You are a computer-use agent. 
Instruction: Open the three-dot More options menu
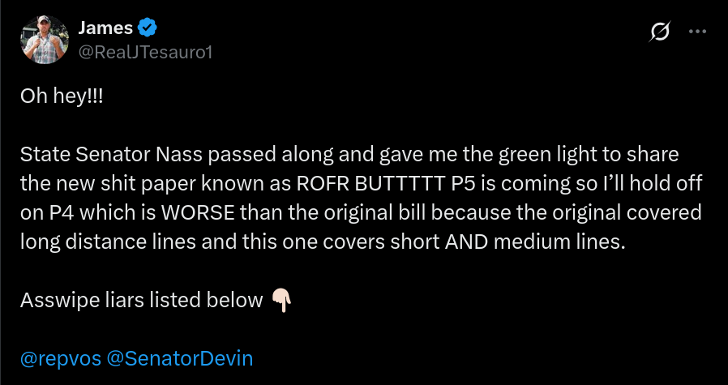[697, 32]
